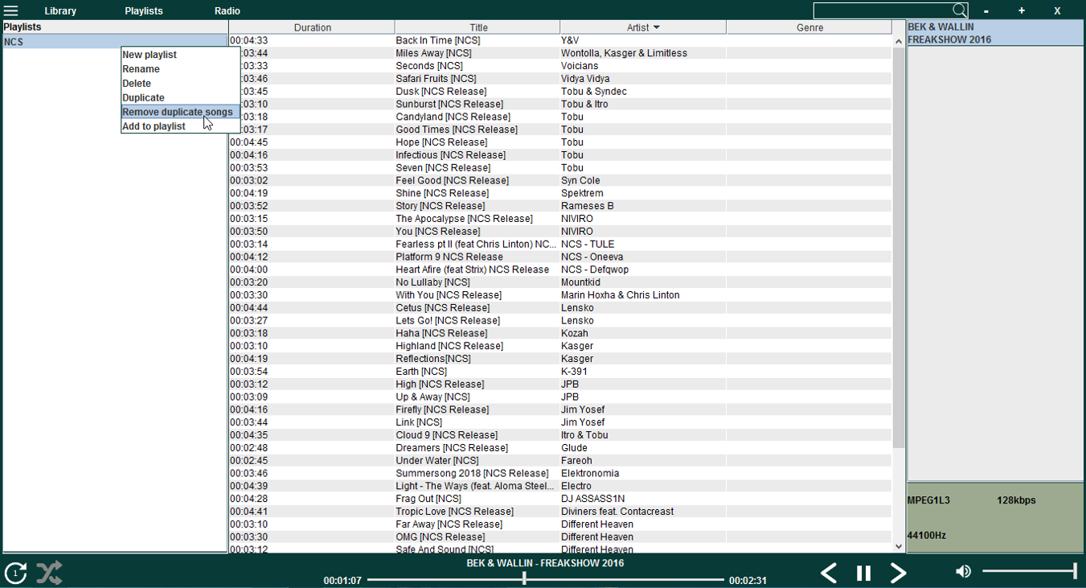
Task: Click the MPEG1L3 format label
Action: pyautogui.click(x=928, y=500)
